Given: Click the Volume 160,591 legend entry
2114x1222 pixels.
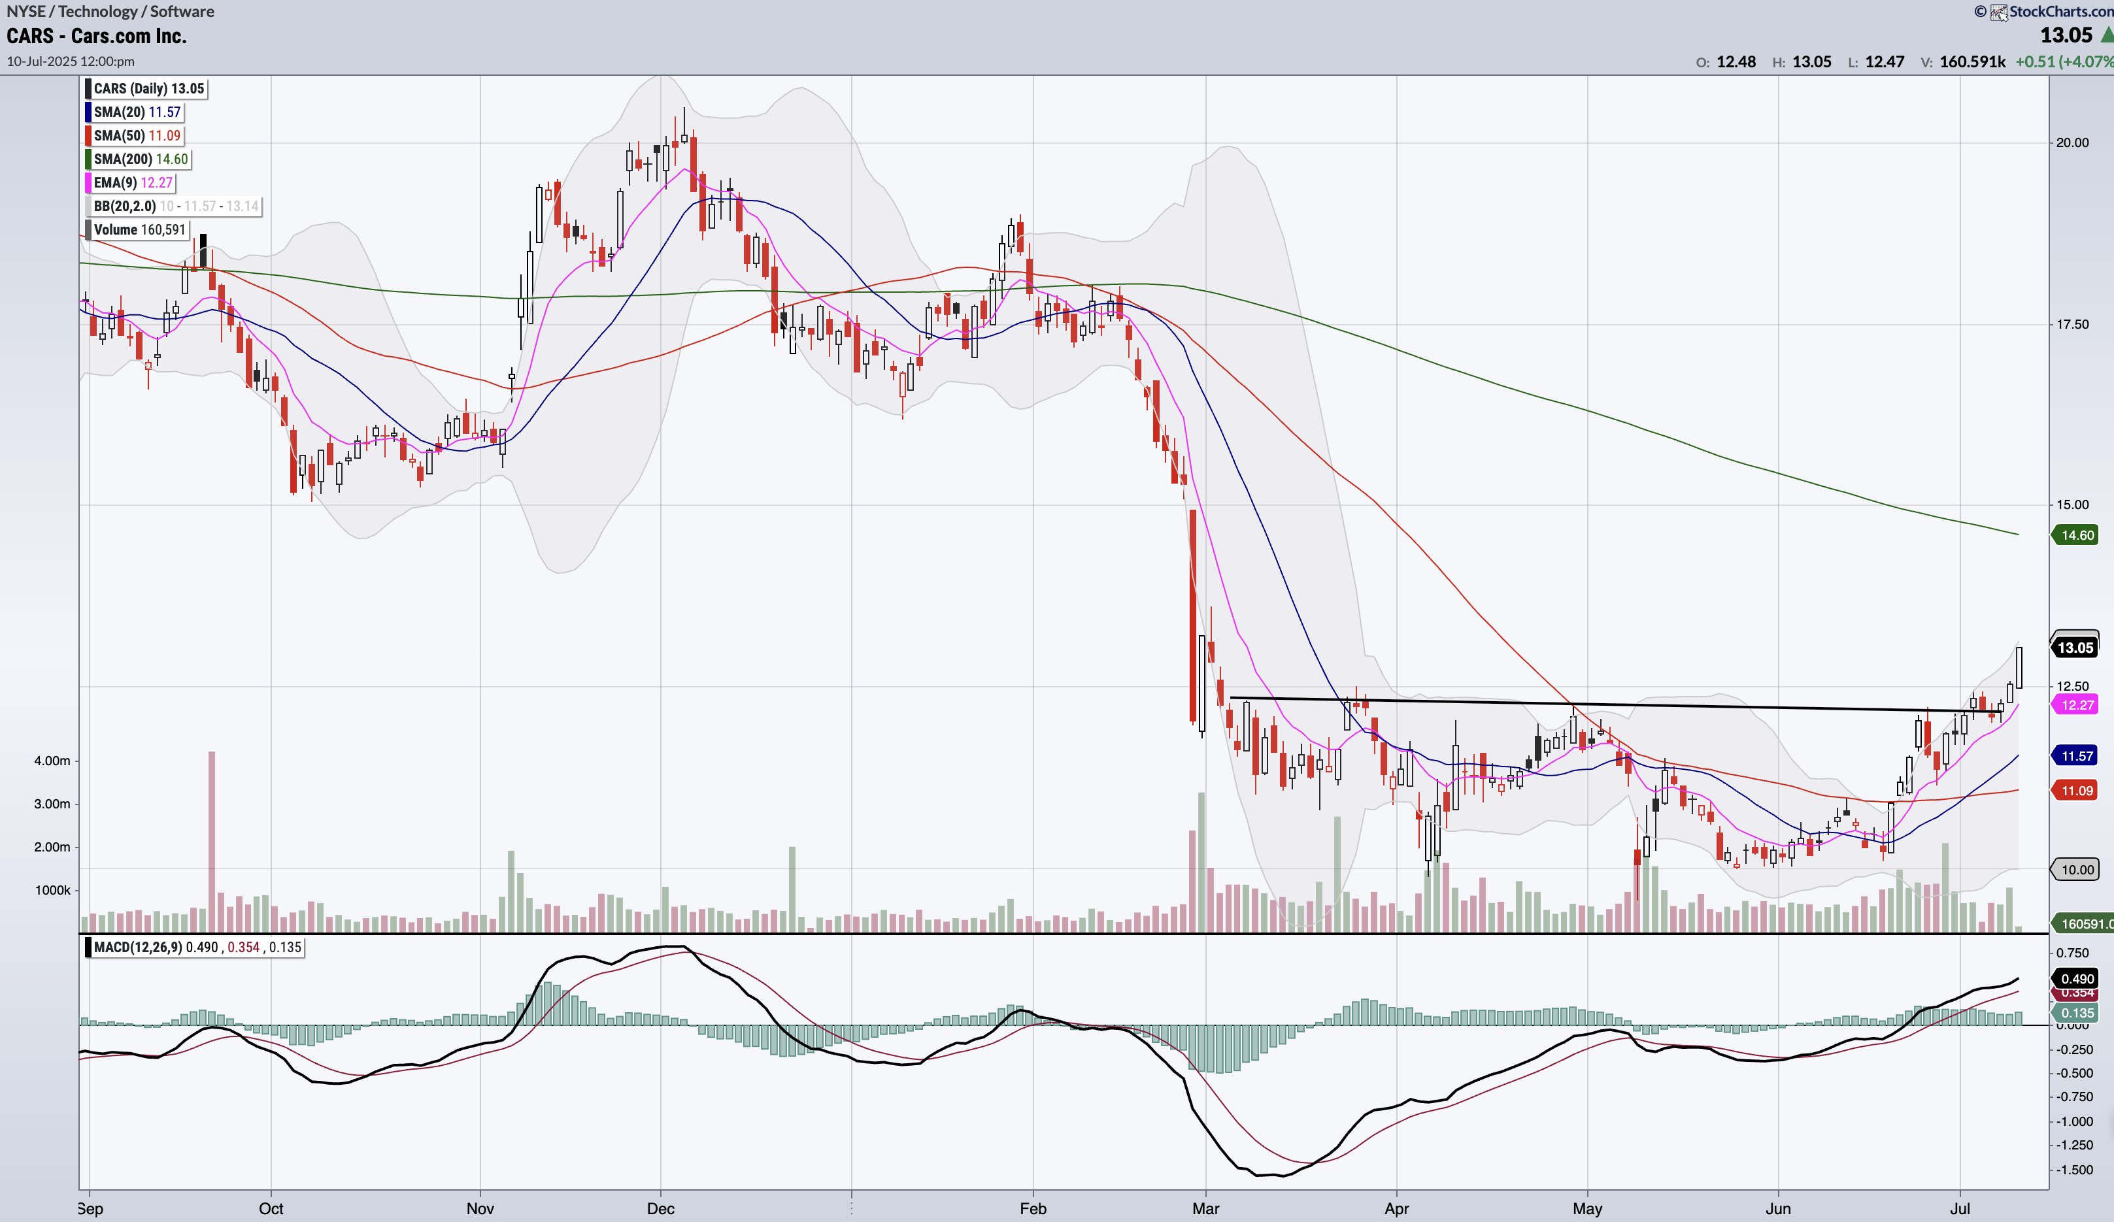Looking at the screenshot, I should pyautogui.click(x=136, y=229).
